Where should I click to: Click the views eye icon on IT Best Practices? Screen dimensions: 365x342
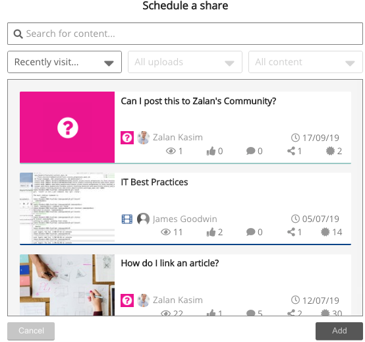[x=166, y=232]
